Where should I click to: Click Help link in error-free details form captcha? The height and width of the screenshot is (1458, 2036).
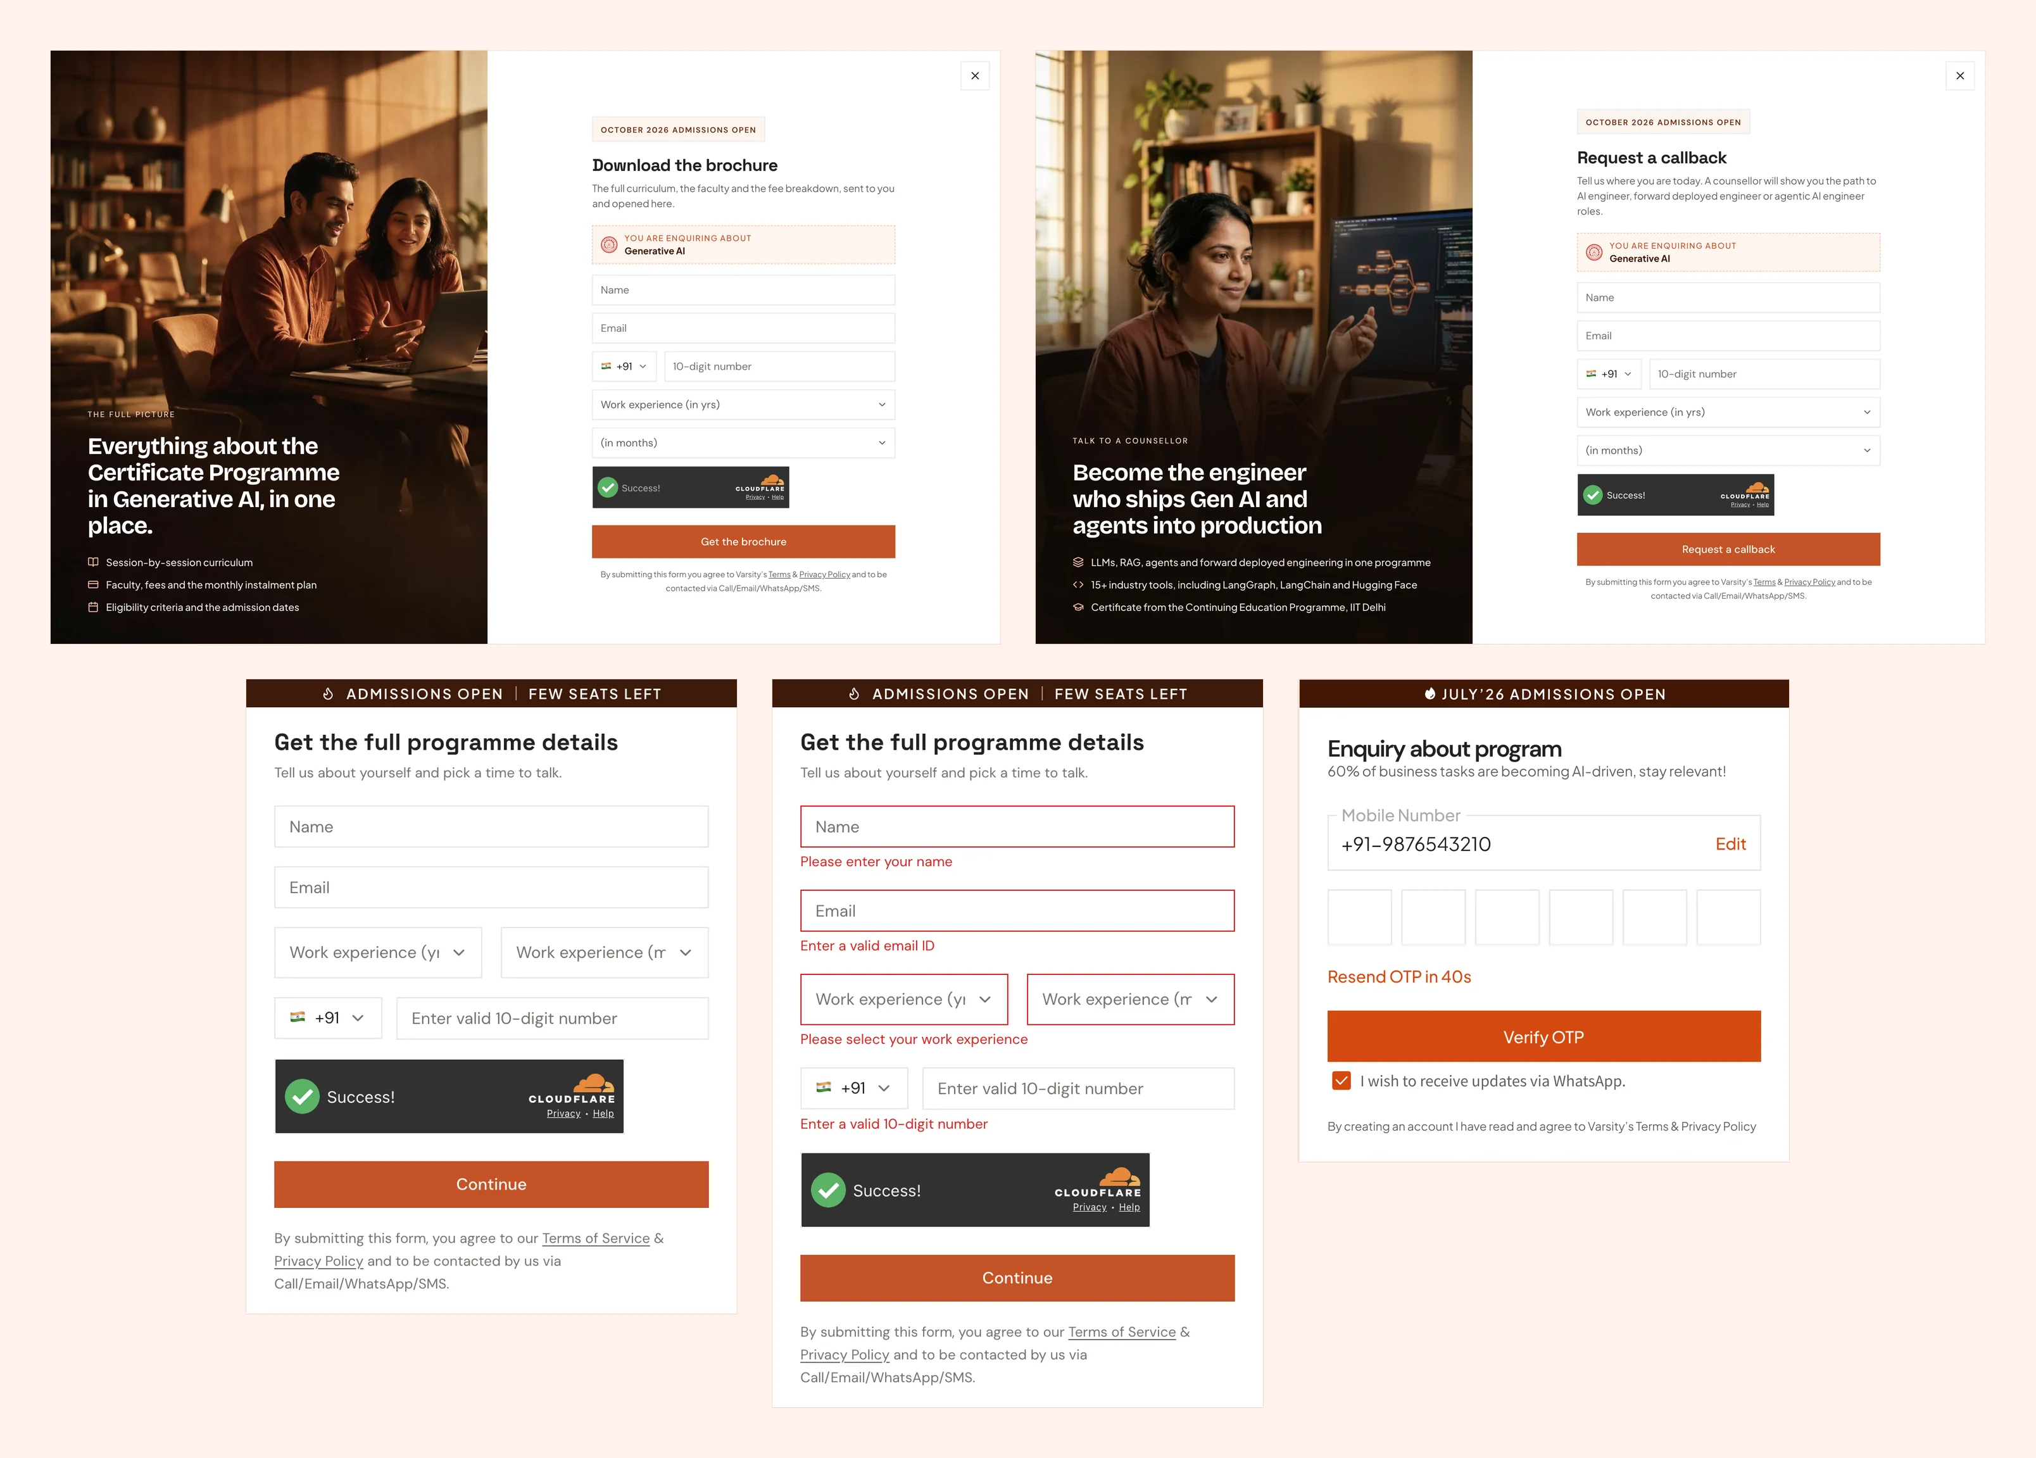602,1113
